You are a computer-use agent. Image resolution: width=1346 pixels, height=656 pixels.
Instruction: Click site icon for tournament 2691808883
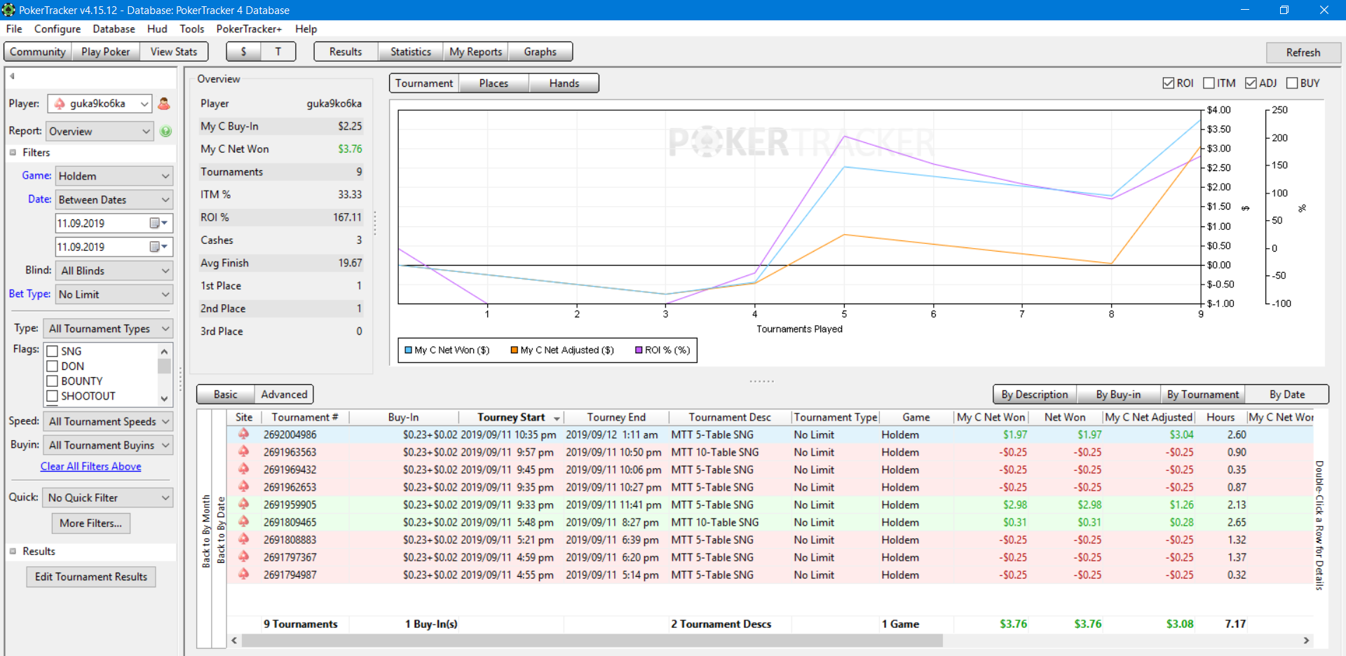[244, 540]
